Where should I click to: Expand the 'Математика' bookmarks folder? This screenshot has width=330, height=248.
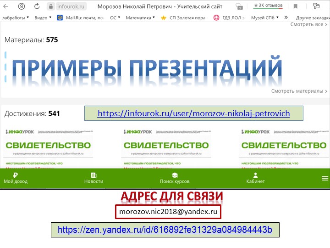tap(141, 17)
